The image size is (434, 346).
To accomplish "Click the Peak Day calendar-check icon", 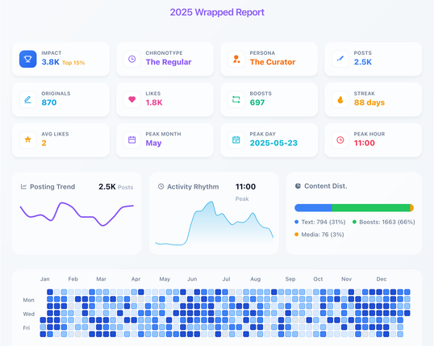I will click(236, 140).
